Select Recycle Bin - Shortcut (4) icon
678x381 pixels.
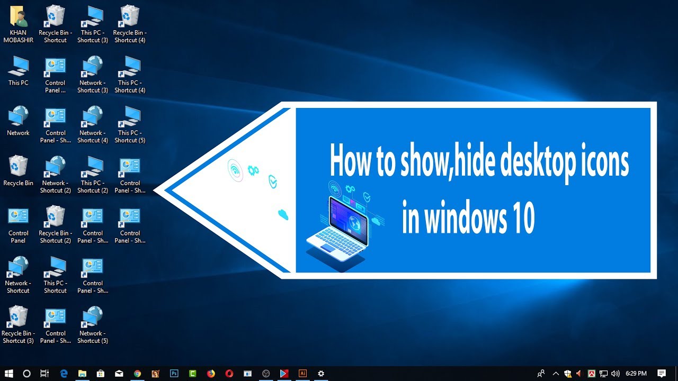coord(130,24)
